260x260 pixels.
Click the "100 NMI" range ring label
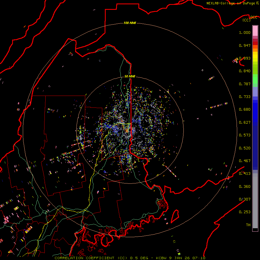[130, 23]
